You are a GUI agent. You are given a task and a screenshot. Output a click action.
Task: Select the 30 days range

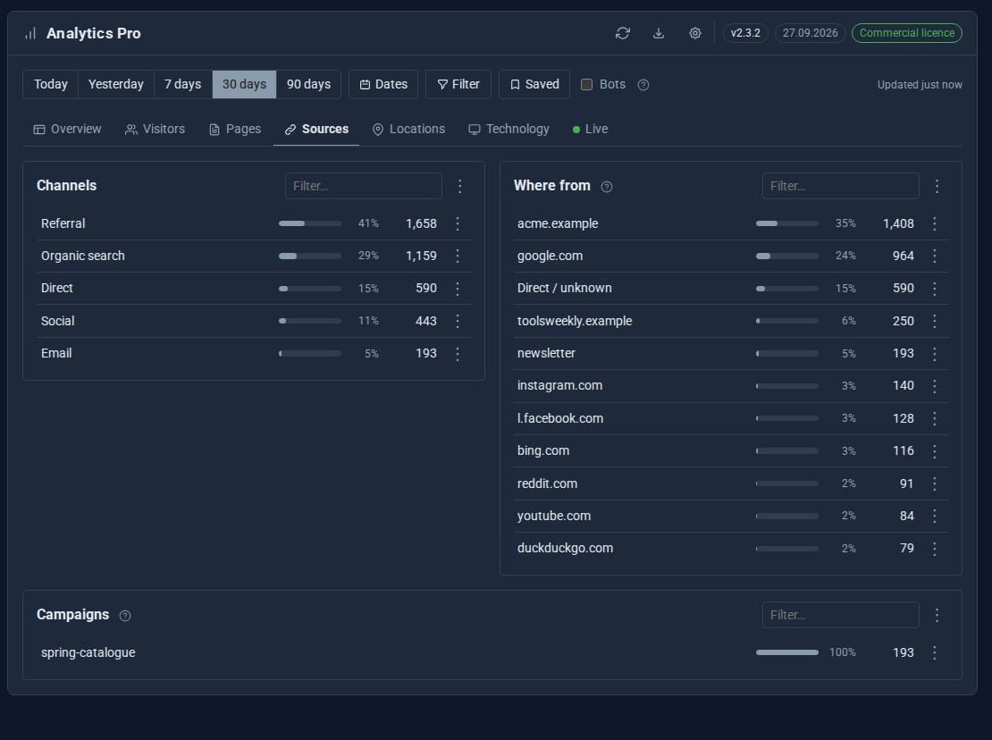pos(244,84)
